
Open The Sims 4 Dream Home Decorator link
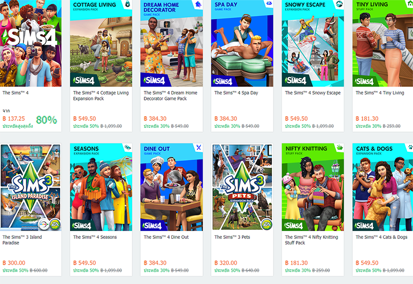click(171, 96)
